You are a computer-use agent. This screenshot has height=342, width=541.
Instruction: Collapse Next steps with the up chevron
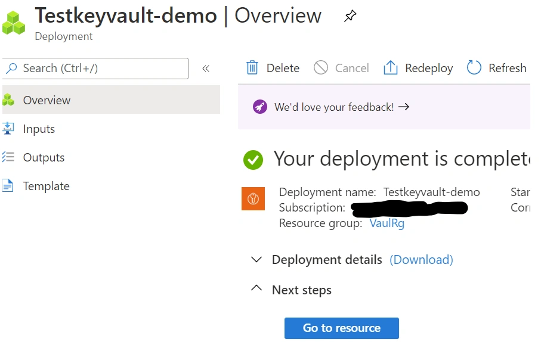click(256, 288)
